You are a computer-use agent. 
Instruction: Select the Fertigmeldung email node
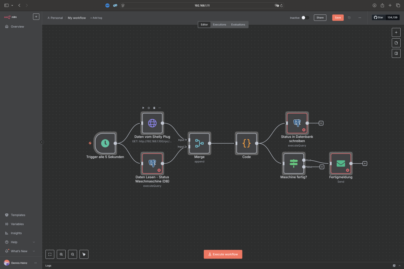point(341,163)
